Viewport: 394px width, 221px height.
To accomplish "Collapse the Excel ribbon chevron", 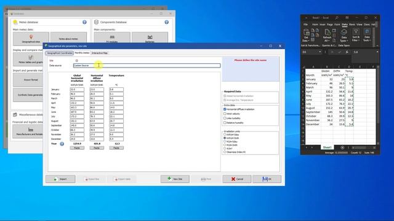I will 377,45.
